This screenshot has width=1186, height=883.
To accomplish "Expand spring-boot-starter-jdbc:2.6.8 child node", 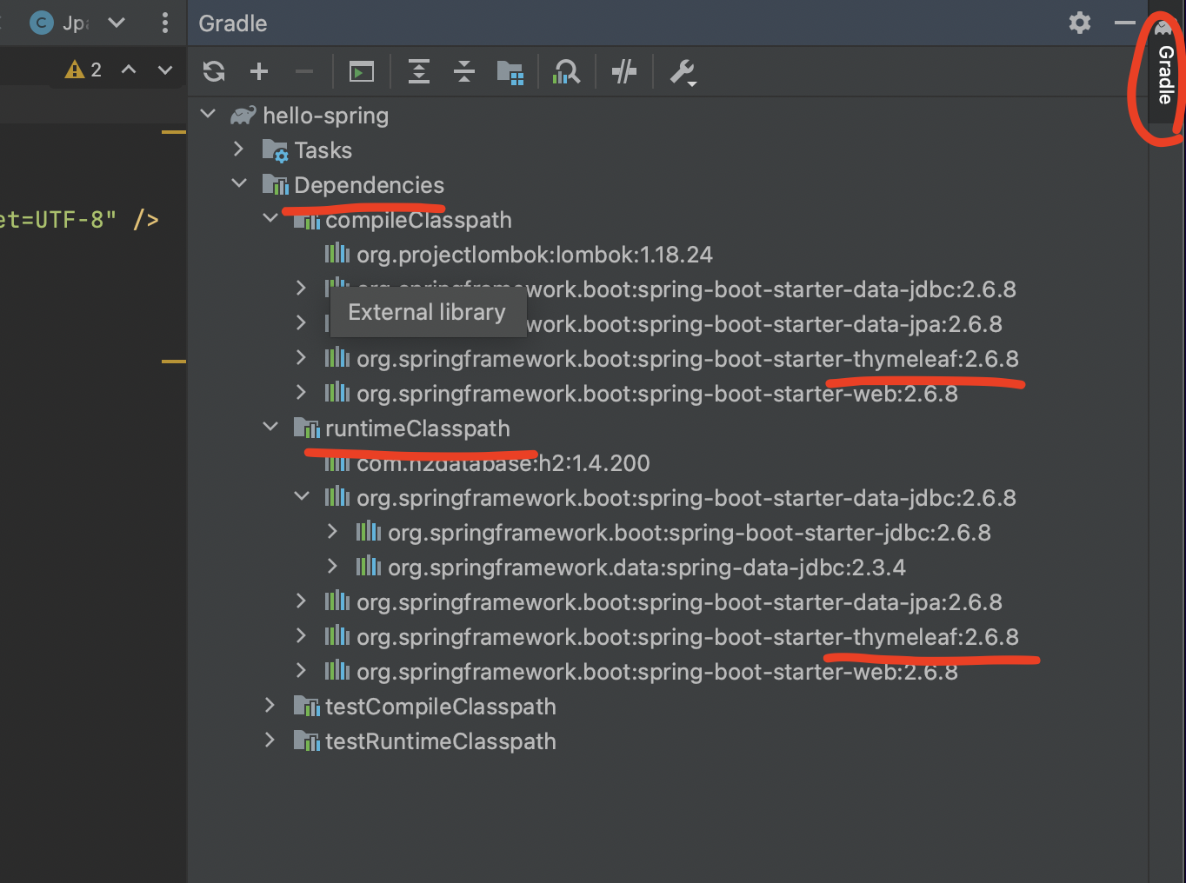I will click(x=333, y=531).
